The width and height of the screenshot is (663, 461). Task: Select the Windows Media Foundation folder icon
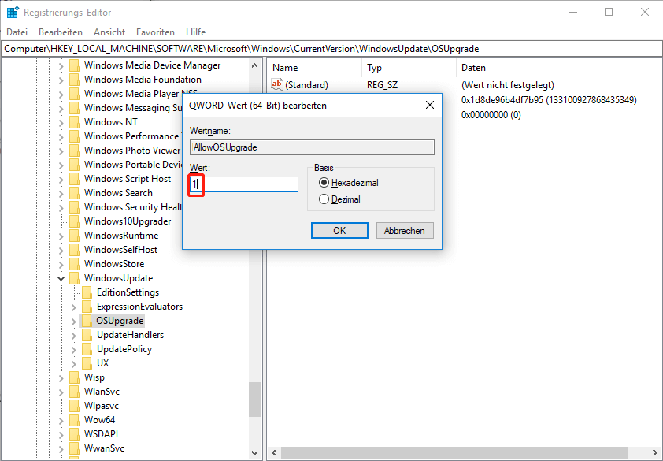(75, 80)
